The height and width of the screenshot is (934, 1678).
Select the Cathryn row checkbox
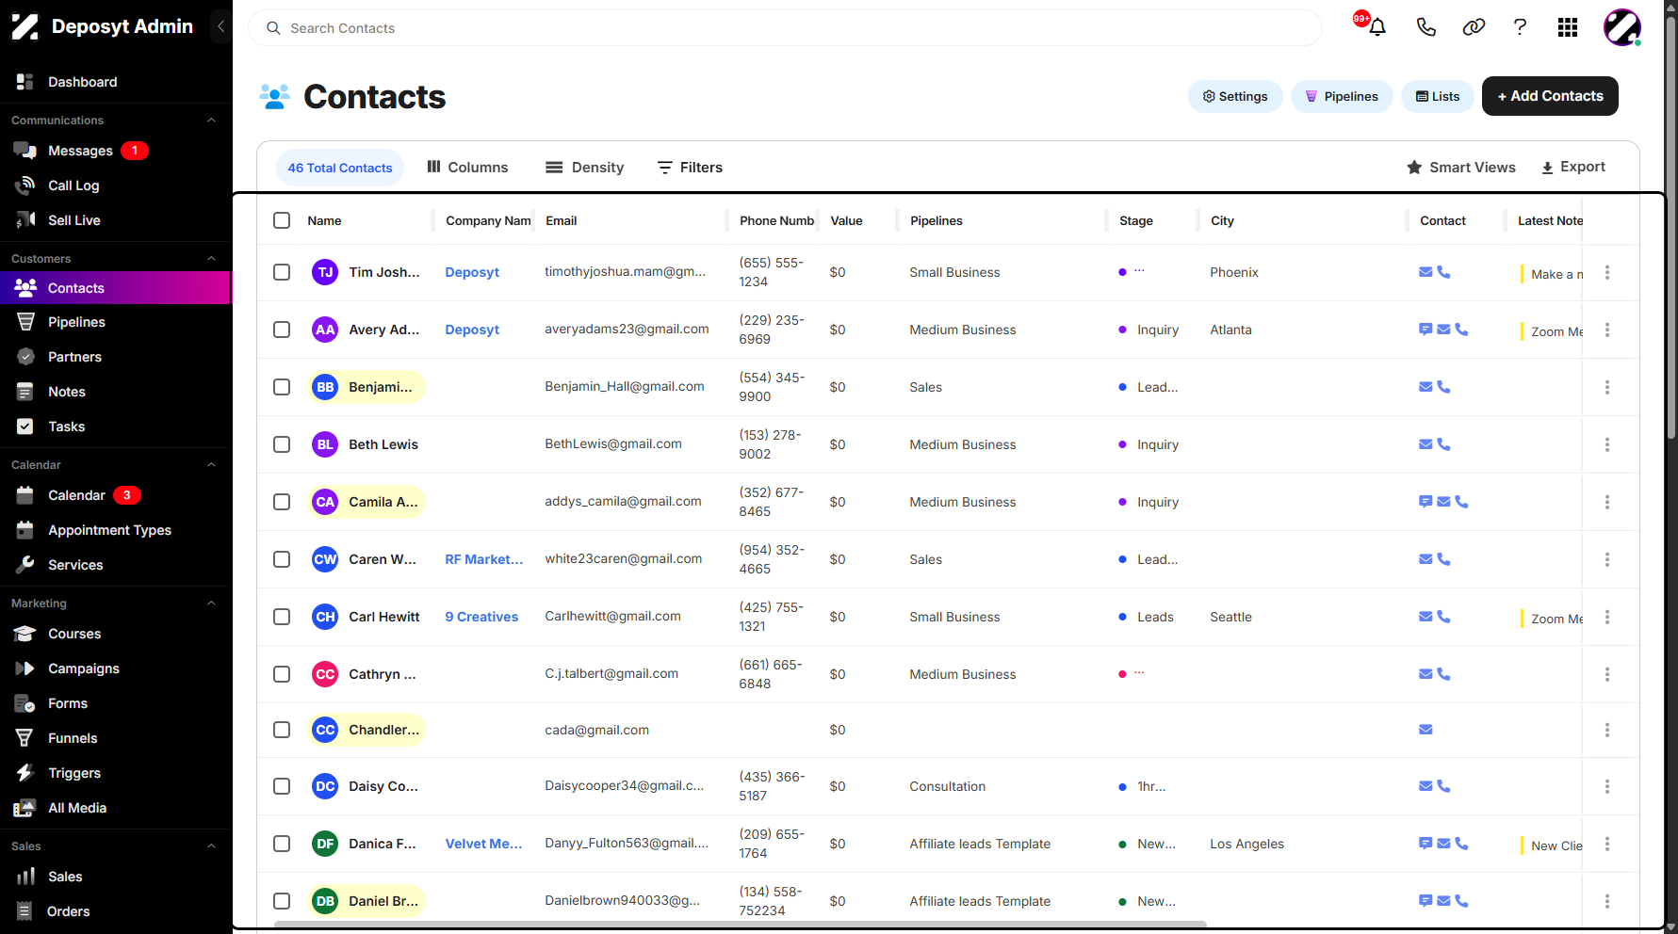tap(282, 674)
